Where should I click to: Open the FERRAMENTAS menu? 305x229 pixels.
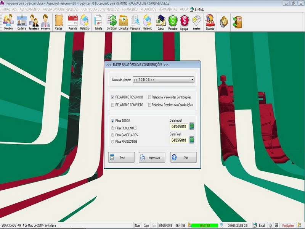point(169,9)
